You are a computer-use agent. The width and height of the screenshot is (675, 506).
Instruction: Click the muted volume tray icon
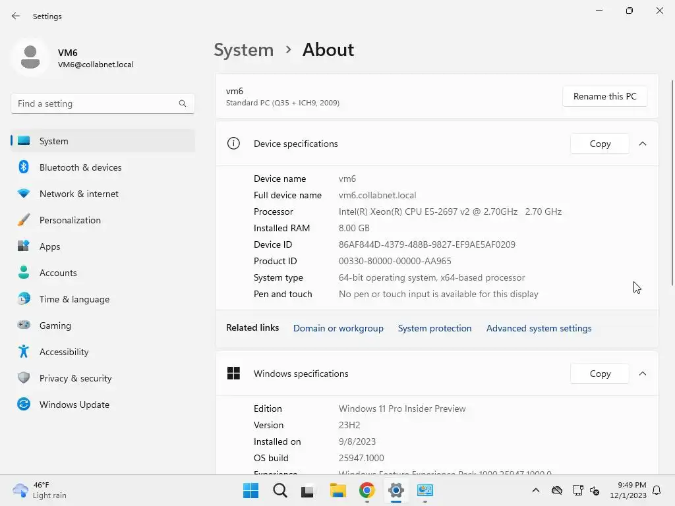(x=595, y=490)
